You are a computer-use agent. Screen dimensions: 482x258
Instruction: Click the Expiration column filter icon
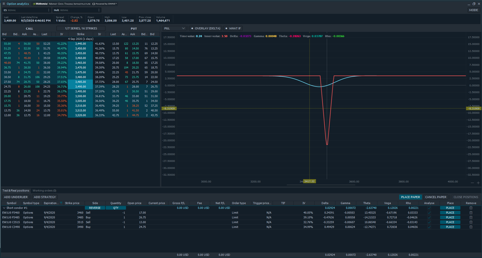coord(61,203)
